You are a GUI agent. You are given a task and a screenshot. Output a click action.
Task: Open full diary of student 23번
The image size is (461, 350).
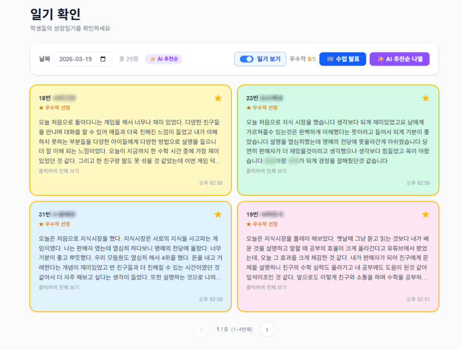[266, 171]
